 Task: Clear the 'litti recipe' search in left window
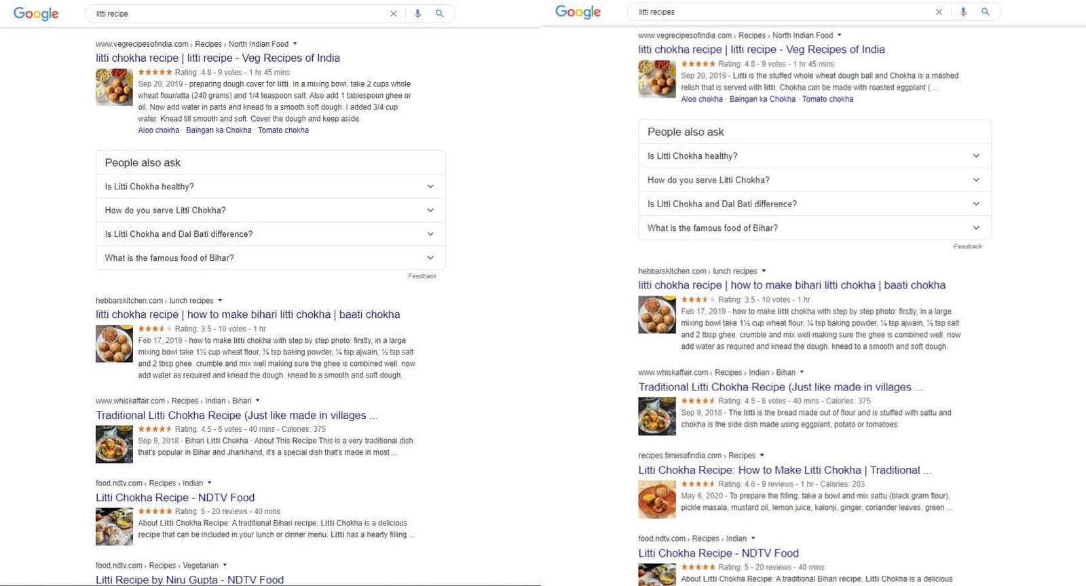pyautogui.click(x=393, y=14)
